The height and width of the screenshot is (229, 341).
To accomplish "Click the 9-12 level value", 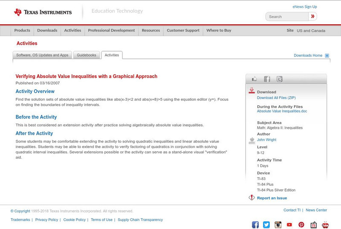I will pos(260,153).
